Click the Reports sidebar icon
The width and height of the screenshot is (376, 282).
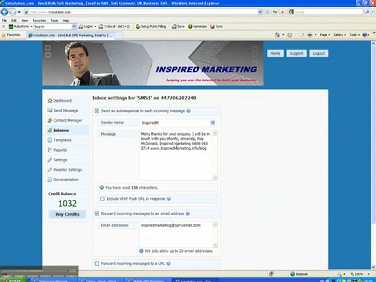pos(50,150)
